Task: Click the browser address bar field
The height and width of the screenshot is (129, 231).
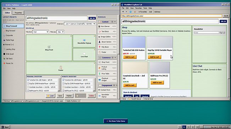Action: 172,16
